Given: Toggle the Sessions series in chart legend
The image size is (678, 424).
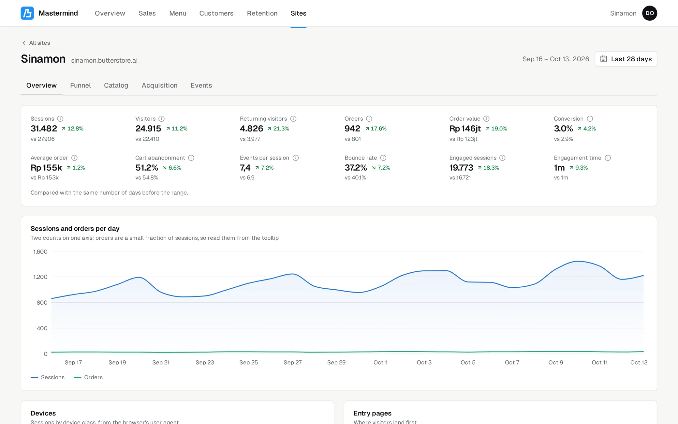Looking at the screenshot, I should pos(48,377).
